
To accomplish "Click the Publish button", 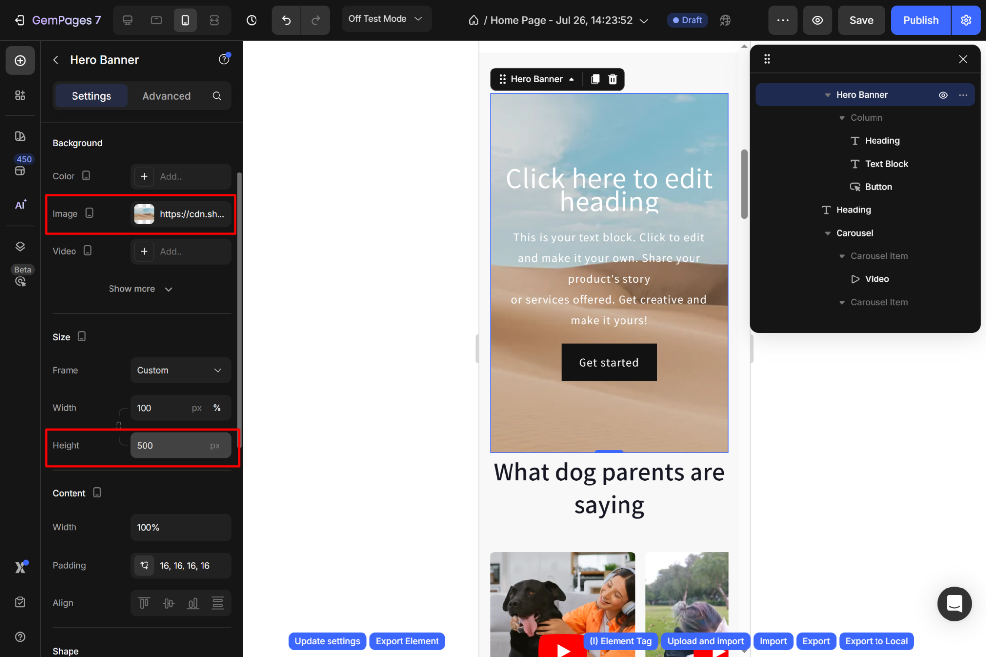I will 920,20.
